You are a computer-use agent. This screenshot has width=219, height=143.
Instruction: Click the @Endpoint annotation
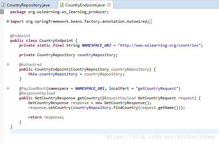coord(20,36)
